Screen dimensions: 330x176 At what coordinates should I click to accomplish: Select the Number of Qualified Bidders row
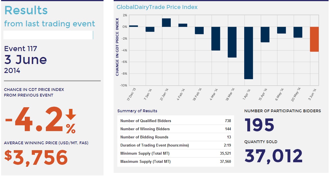(175, 121)
